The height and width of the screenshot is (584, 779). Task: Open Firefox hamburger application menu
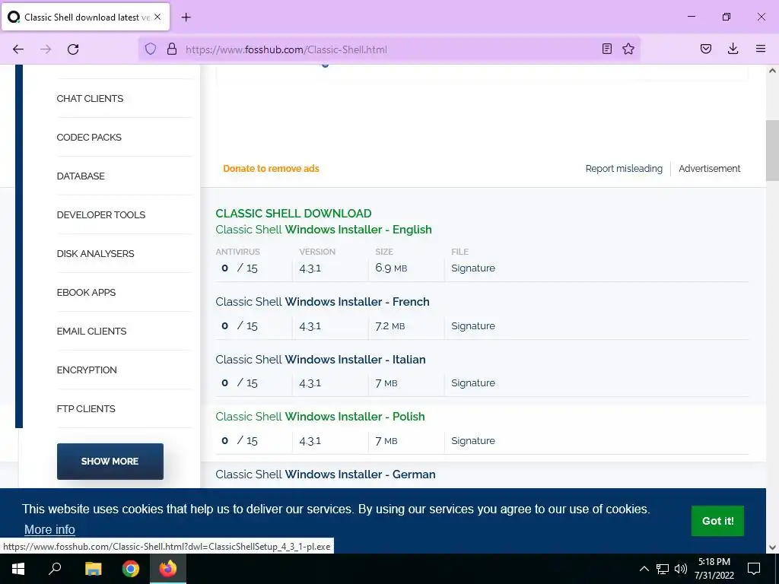pos(761,49)
